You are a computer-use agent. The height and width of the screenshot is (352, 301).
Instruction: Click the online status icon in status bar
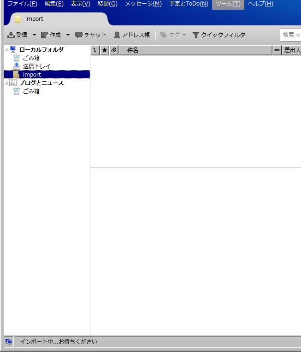[x=9, y=342]
